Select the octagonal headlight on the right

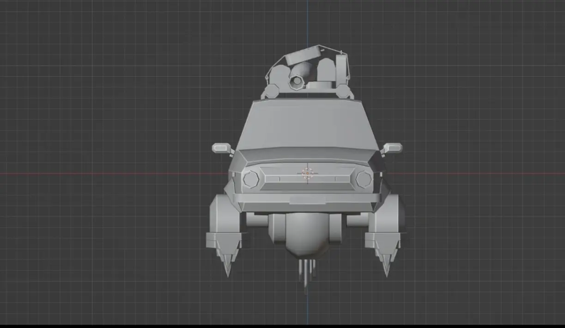click(364, 179)
